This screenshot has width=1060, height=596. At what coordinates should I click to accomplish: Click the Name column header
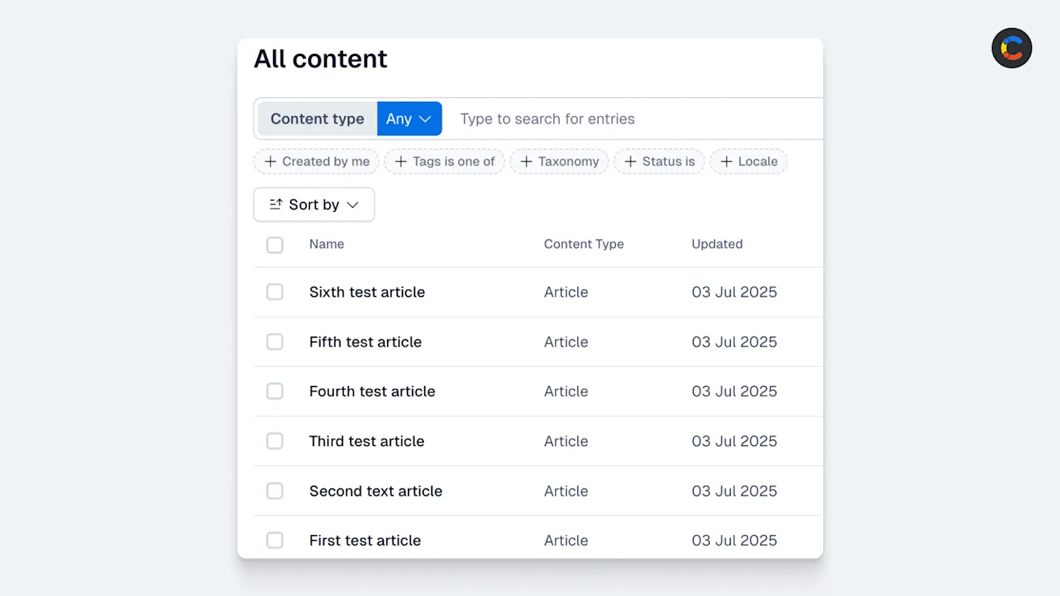[x=326, y=244]
